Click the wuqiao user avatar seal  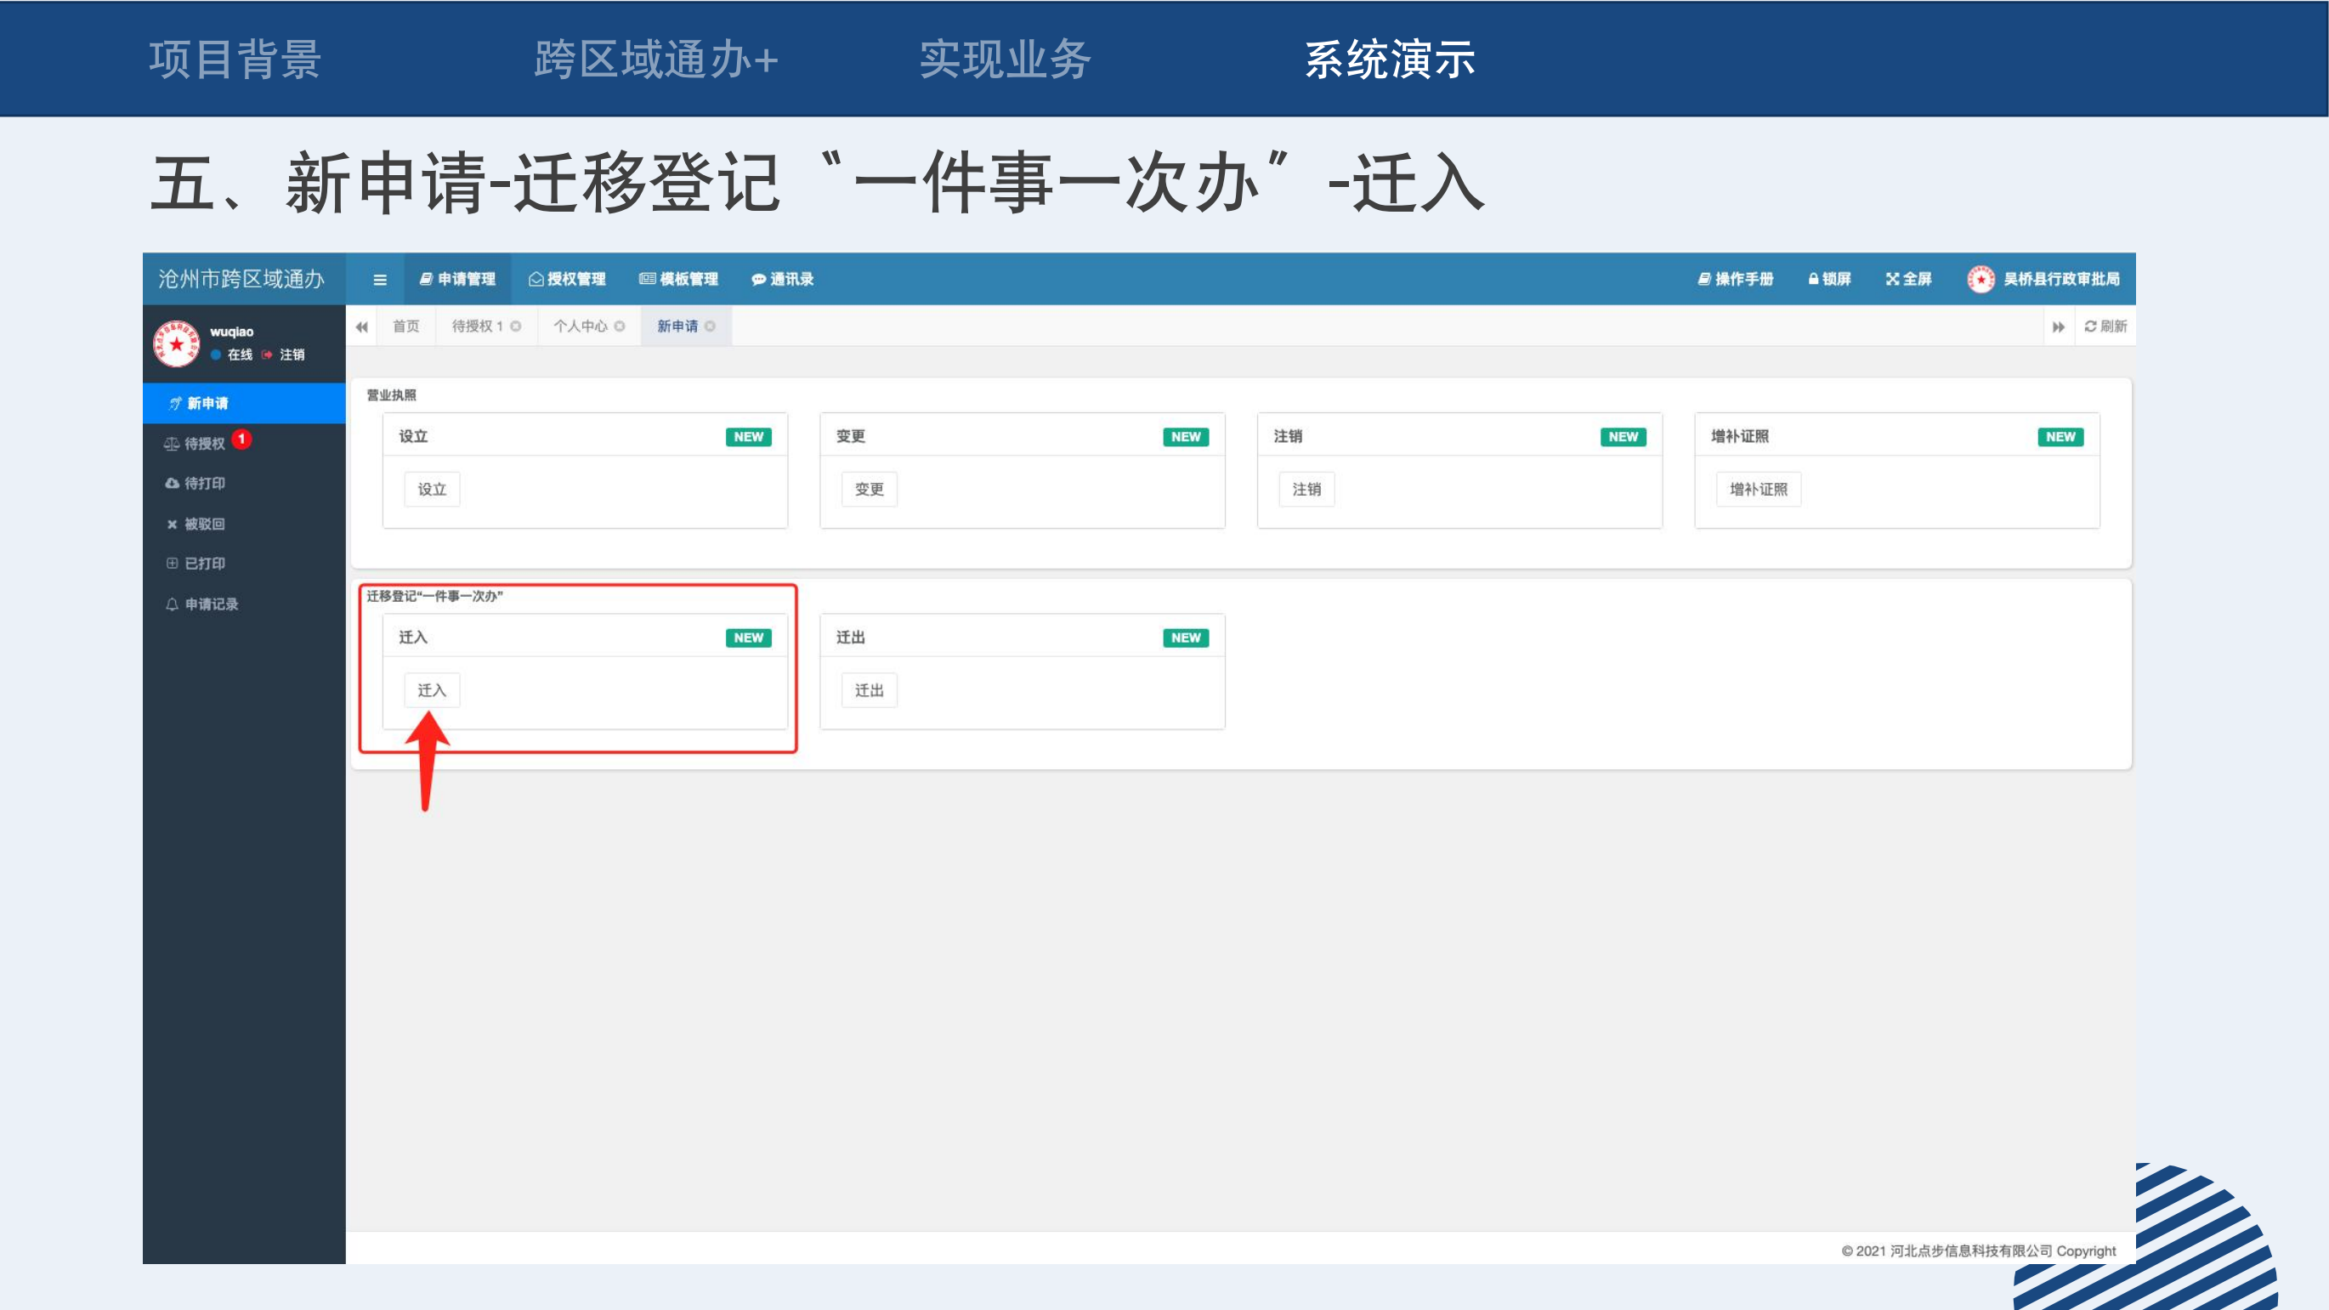[176, 343]
